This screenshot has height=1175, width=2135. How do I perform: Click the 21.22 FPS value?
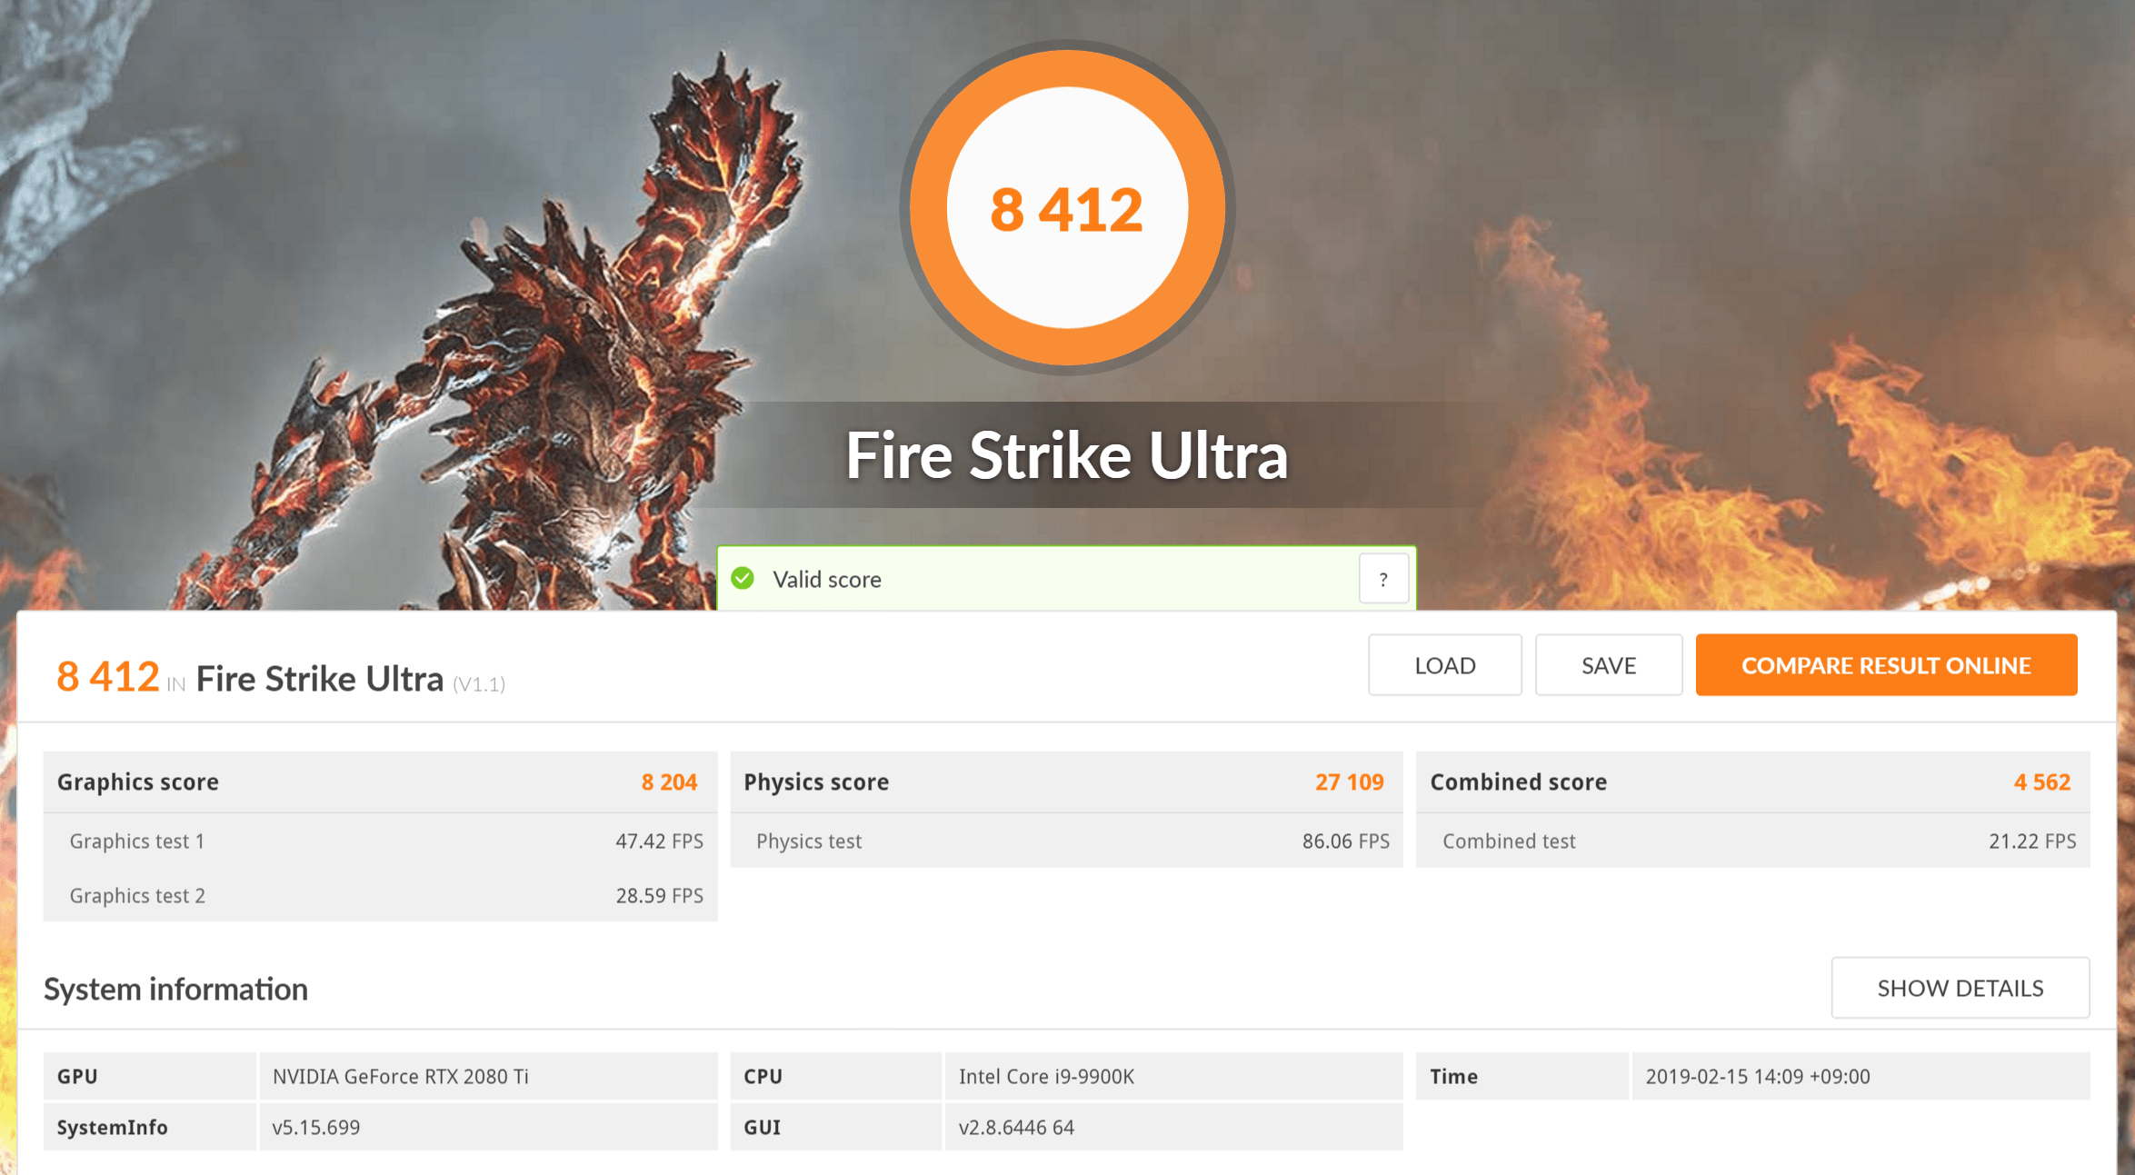pos(2032,841)
